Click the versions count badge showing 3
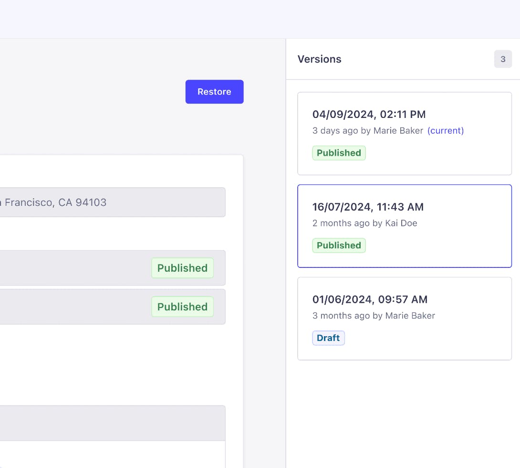This screenshot has height=468, width=520. click(x=502, y=59)
